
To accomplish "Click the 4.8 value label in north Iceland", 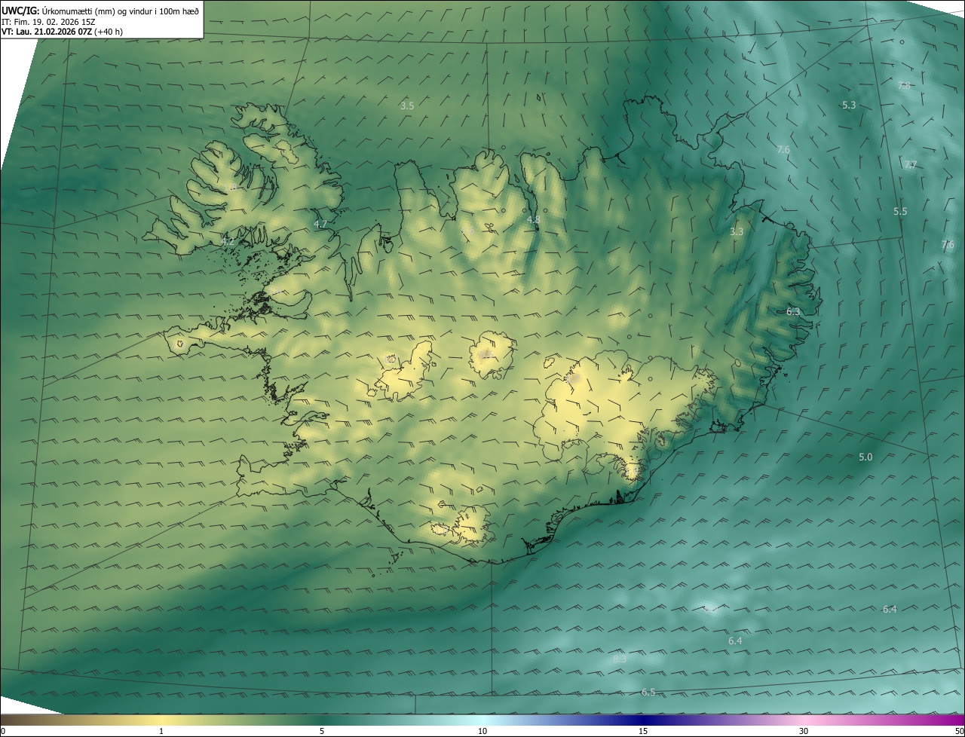I will click(533, 220).
